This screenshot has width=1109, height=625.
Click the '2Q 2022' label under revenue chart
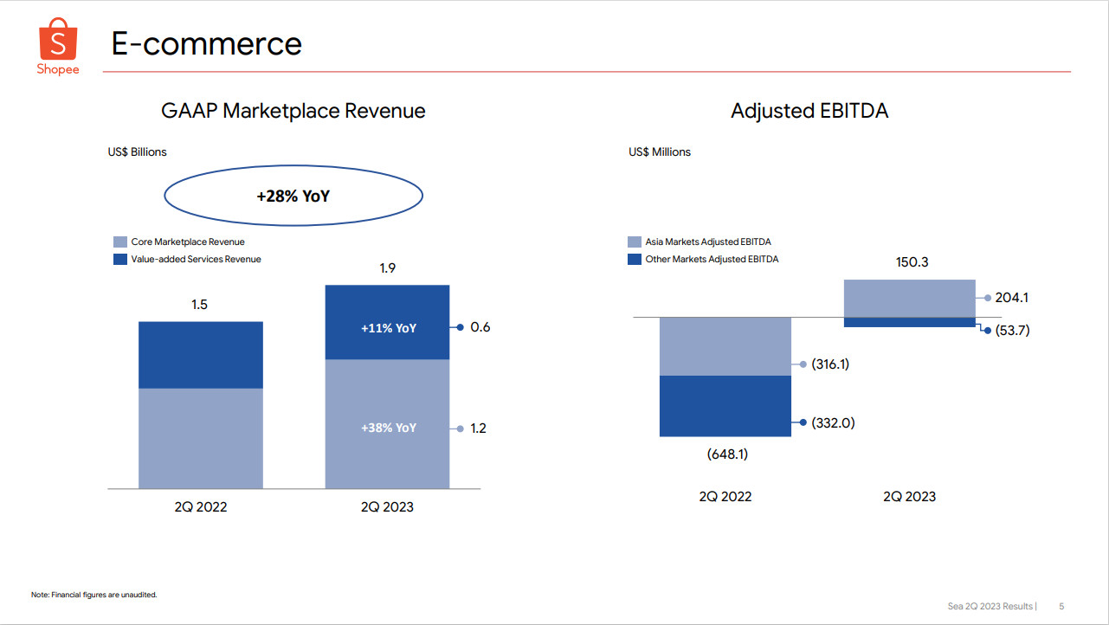201,506
